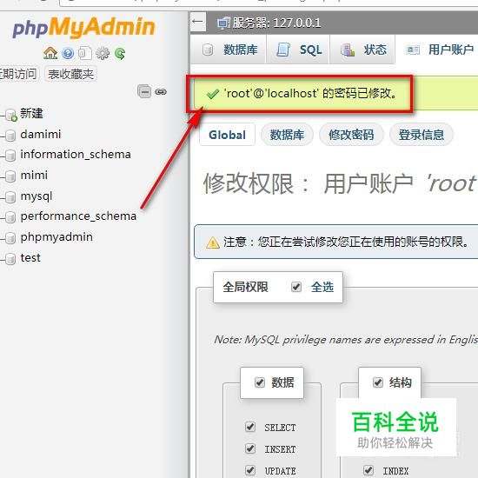Go to phpMyAdmin home icon
The image size is (478, 478).
(50, 53)
